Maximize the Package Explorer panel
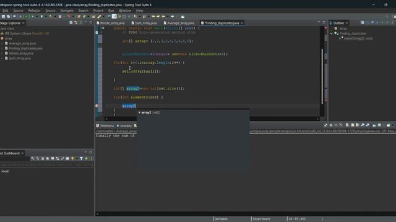Viewport: 396px width, 222px height. click(91, 22)
